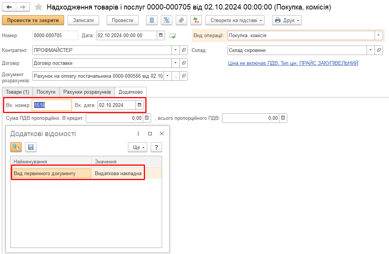The height and width of the screenshot is (254, 389).
Task: Expand the Вид операції dropdown
Action: [379, 35]
